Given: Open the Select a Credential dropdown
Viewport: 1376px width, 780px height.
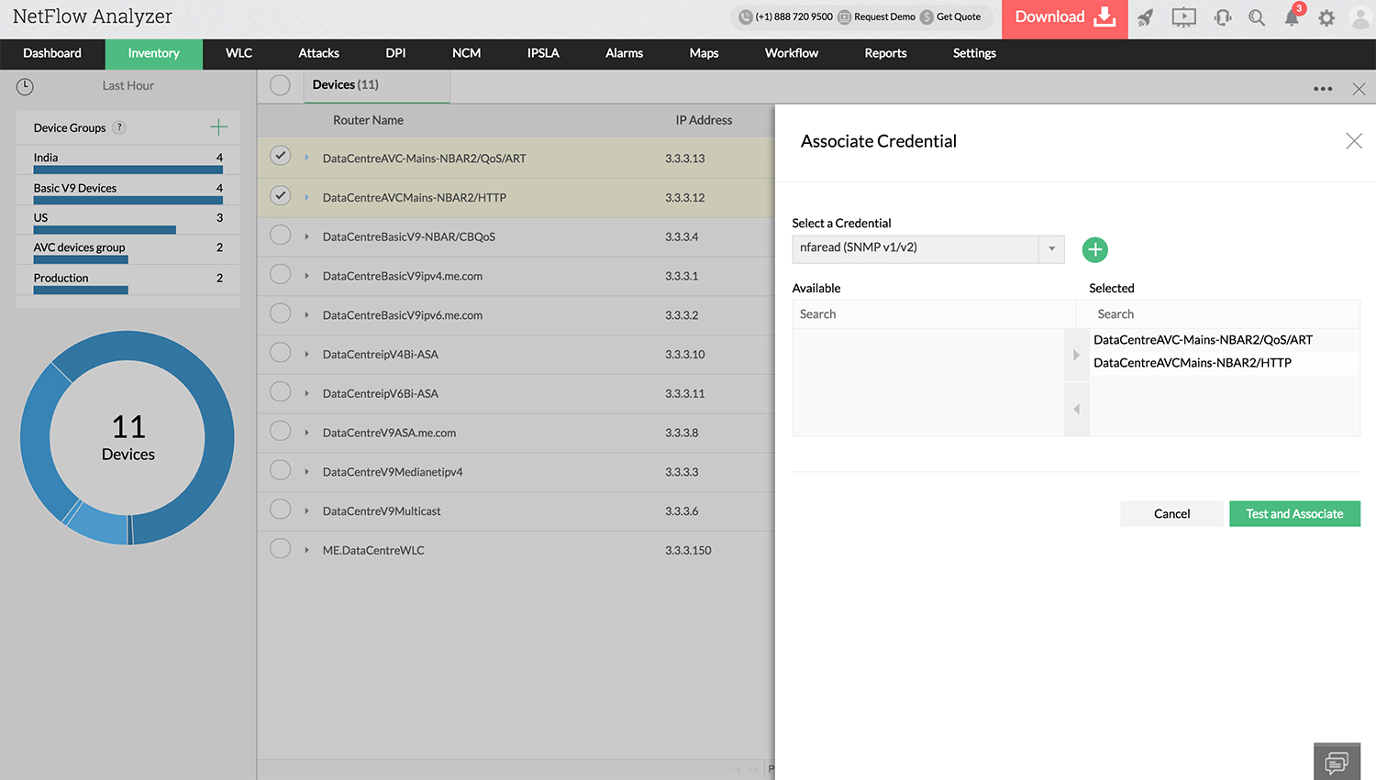Looking at the screenshot, I should (x=927, y=248).
